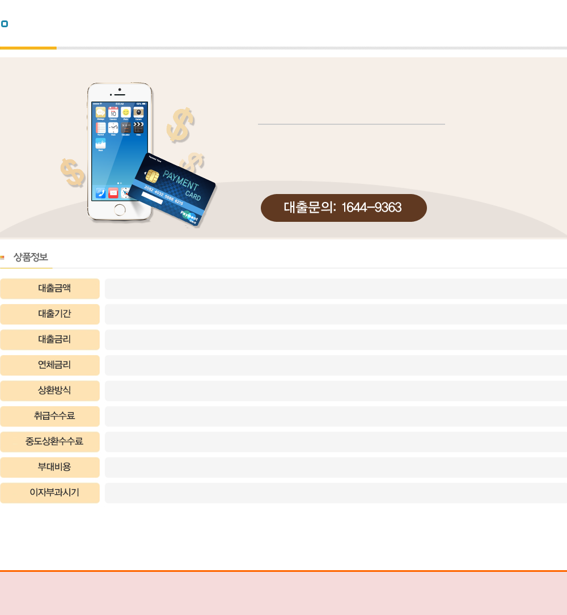Click the smartphone and payment card illustration
Screen dimensions: 567x615
point(138,154)
